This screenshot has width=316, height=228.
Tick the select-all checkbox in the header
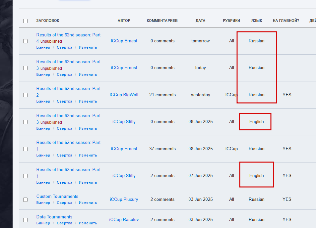coord(26,21)
